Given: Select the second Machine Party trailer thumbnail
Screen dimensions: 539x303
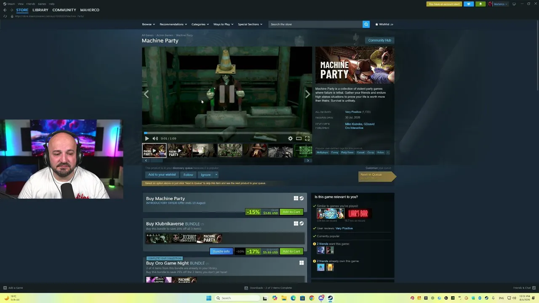Looking at the screenshot, I should pyautogui.click(x=180, y=151).
